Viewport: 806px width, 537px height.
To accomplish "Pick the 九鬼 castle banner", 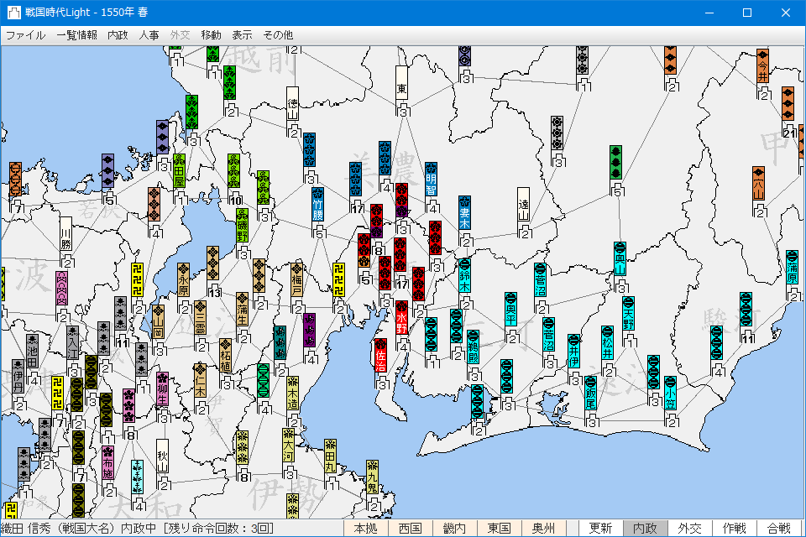I will (x=372, y=477).
